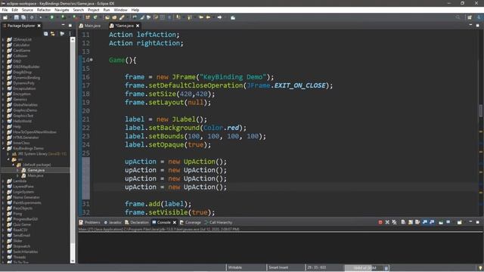Screen dimensions: 484x272
Task: Expand the Pong project
Action: [x=3, y=213]
